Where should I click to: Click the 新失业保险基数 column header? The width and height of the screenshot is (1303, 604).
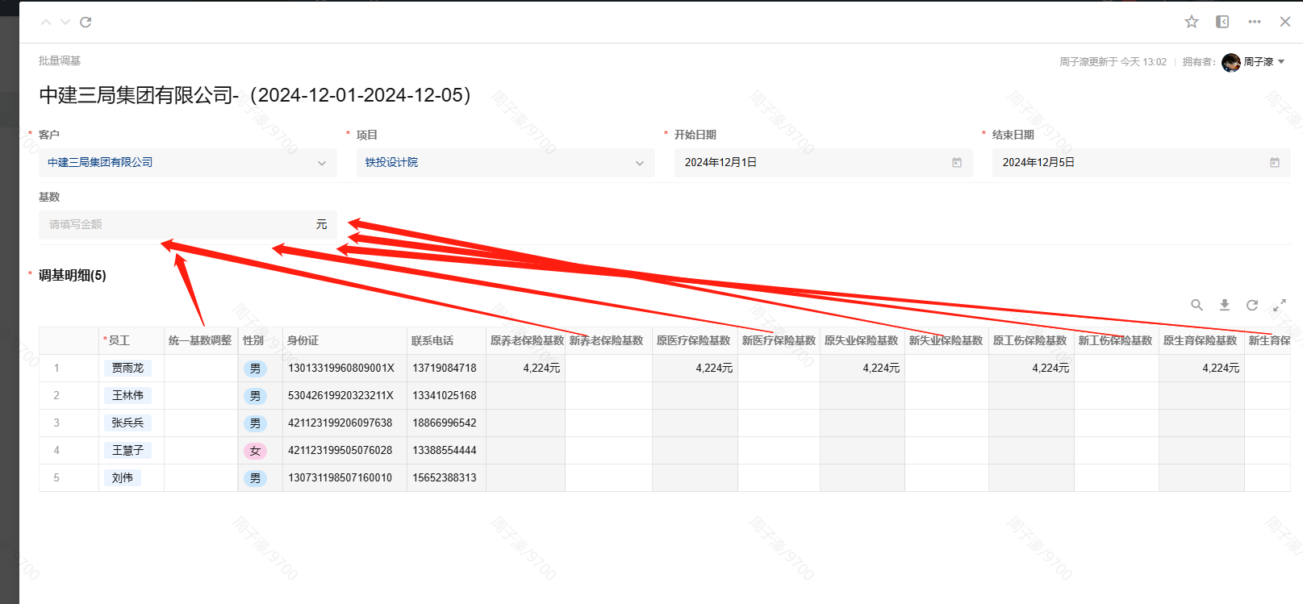[x=947, y=341]
